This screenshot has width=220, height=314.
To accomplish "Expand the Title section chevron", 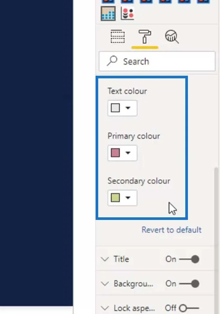I will [x=105, y=259].
